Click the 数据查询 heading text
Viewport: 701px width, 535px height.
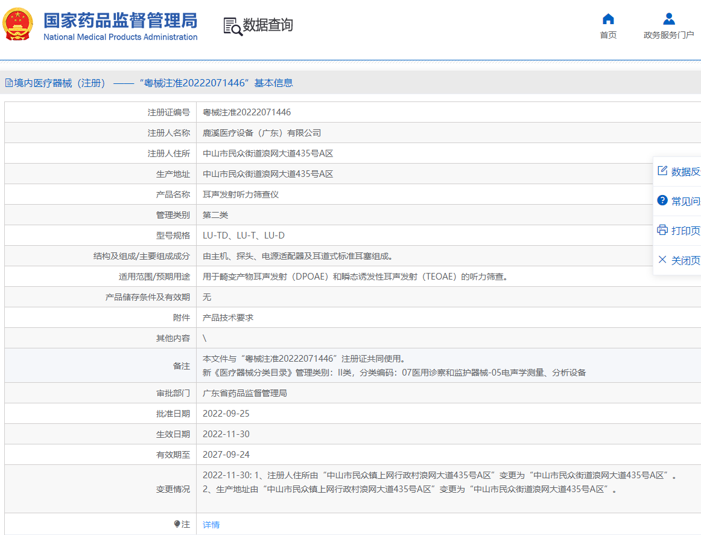[268, 25]
